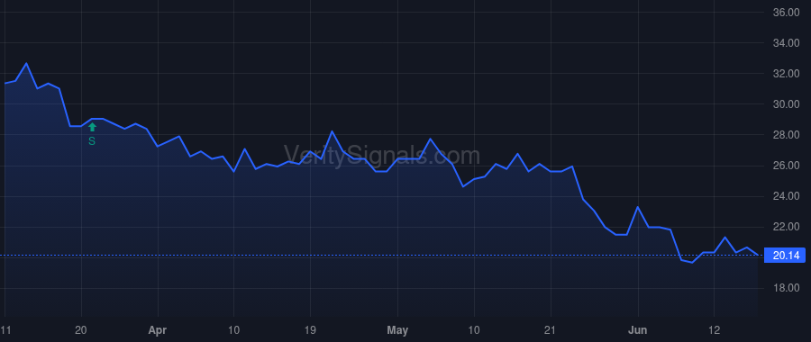Click the 22.00 price axis label
This screenshot has height=342, width=811.
pyautogui.click(x=786, y=227)
